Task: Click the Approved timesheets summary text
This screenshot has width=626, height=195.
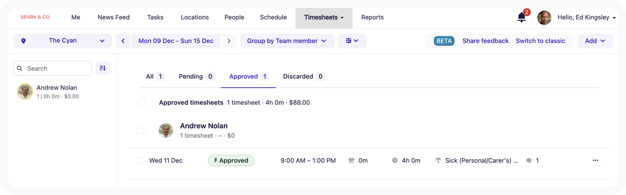Action: [x=234, y=102]
